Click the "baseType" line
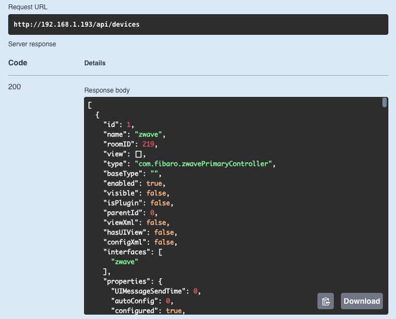This screenshot has height=319, width=396. [133, 174]
